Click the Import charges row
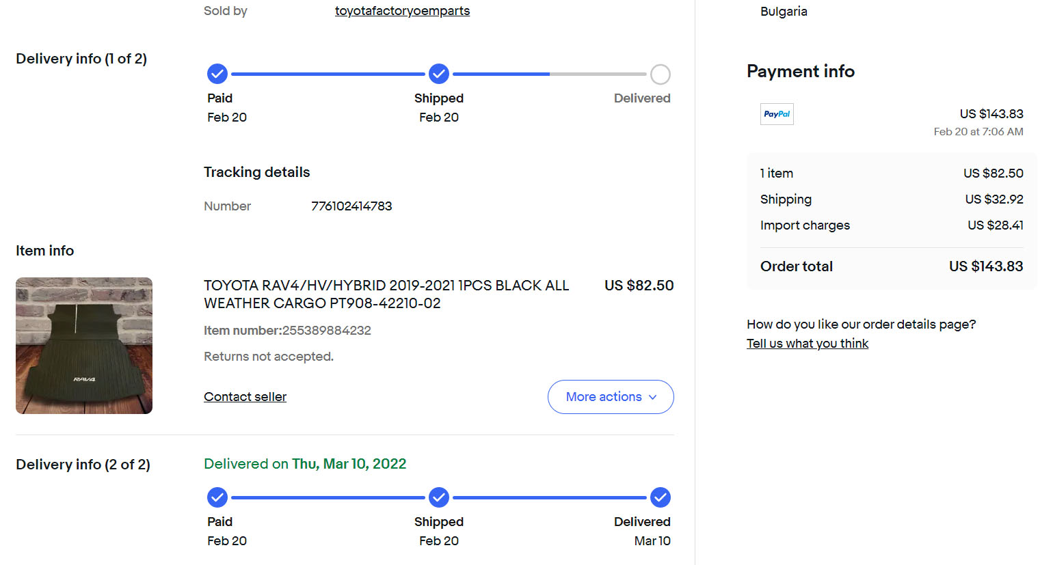Image resolution: width=1040 pixels, height=565 pixels. (891, 225)
